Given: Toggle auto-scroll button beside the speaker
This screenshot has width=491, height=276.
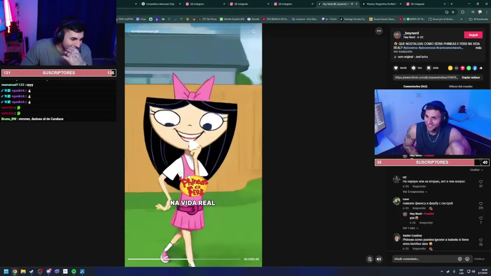Looking at the screenshot, I should 370,259.
